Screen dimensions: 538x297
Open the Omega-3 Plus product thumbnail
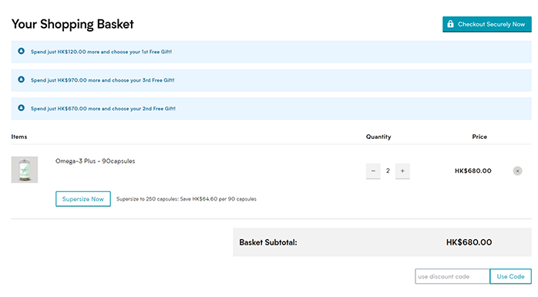coord(25,170)
